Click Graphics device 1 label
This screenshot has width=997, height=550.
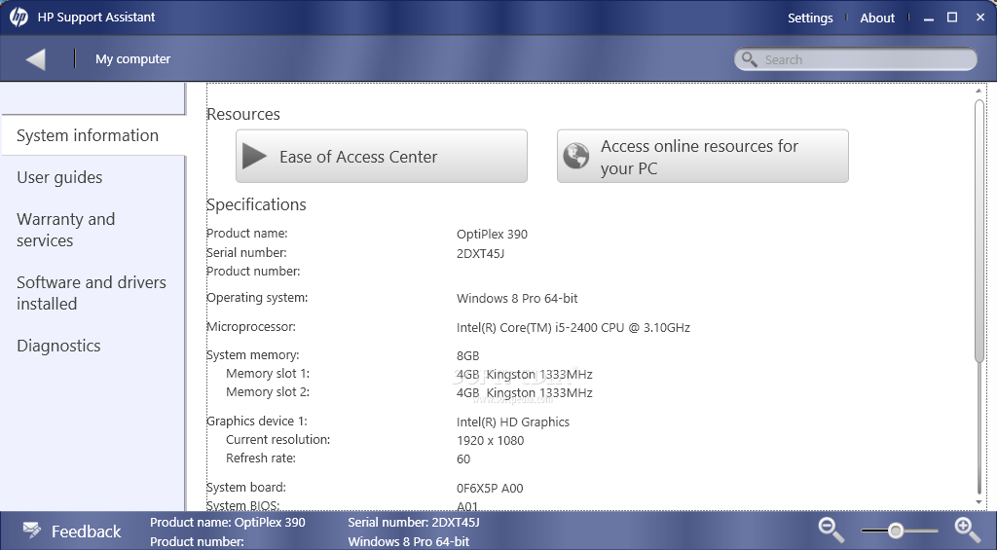(x=257, y=421)
